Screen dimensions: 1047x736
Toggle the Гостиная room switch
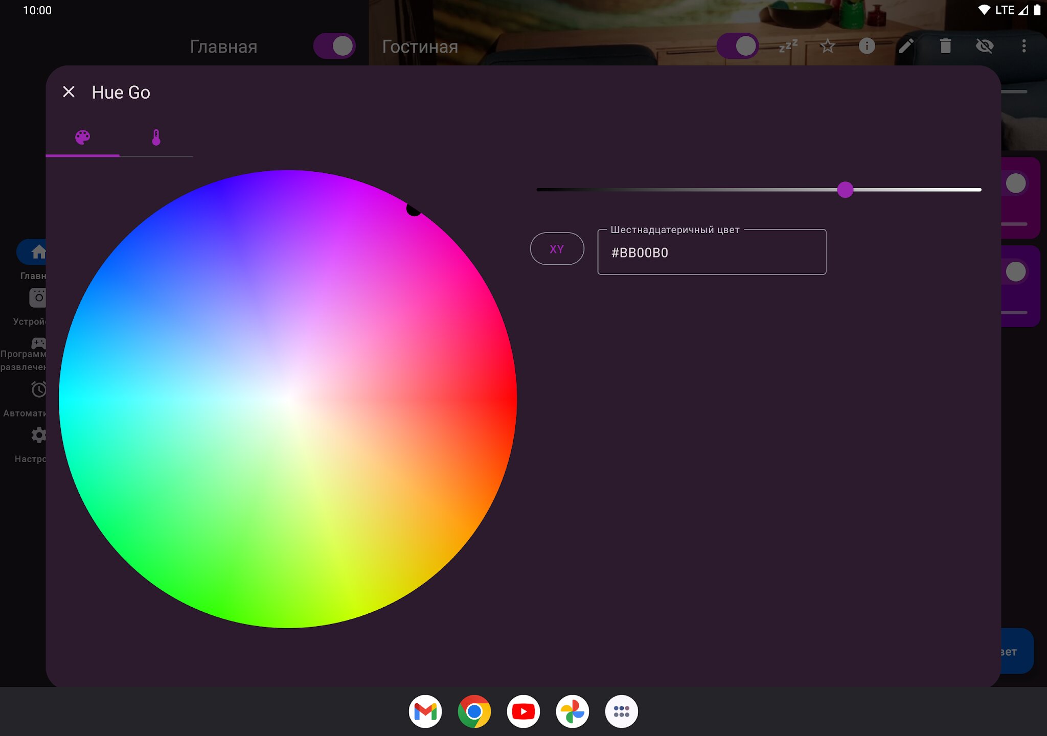click(x=738, y=46)
